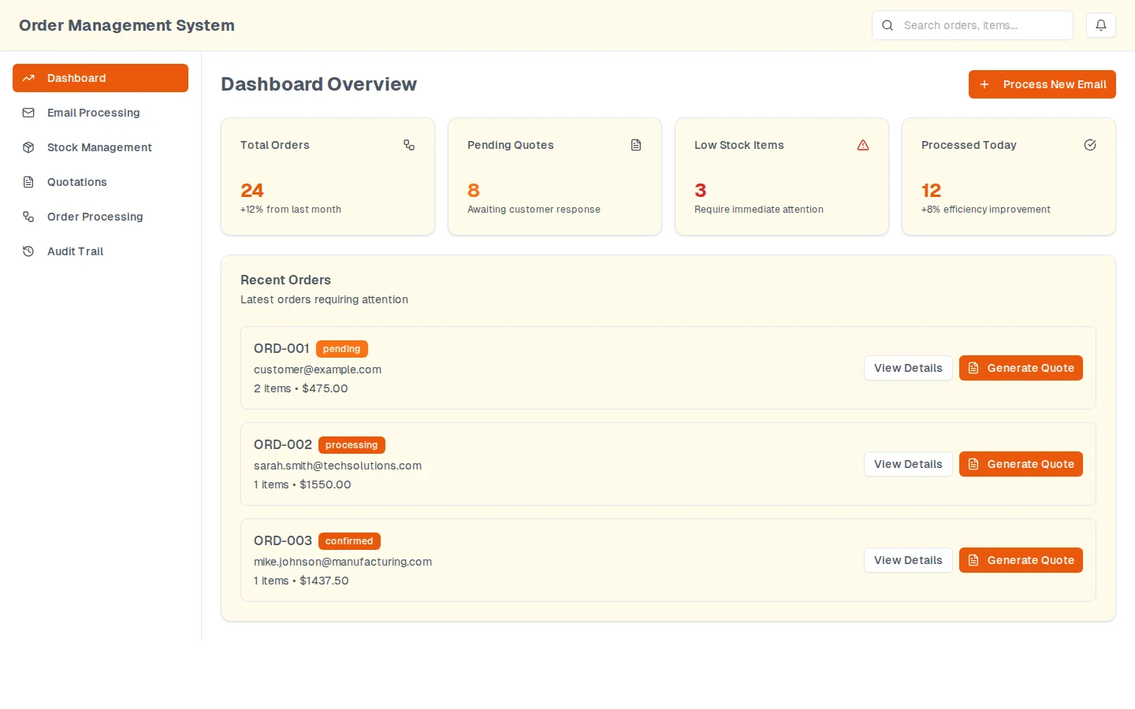
Task: Generate Quote for ORD-003
Action: coord(1021,560)
